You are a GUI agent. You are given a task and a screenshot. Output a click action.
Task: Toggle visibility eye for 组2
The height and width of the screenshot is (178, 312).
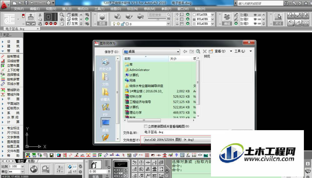[255, 19]
